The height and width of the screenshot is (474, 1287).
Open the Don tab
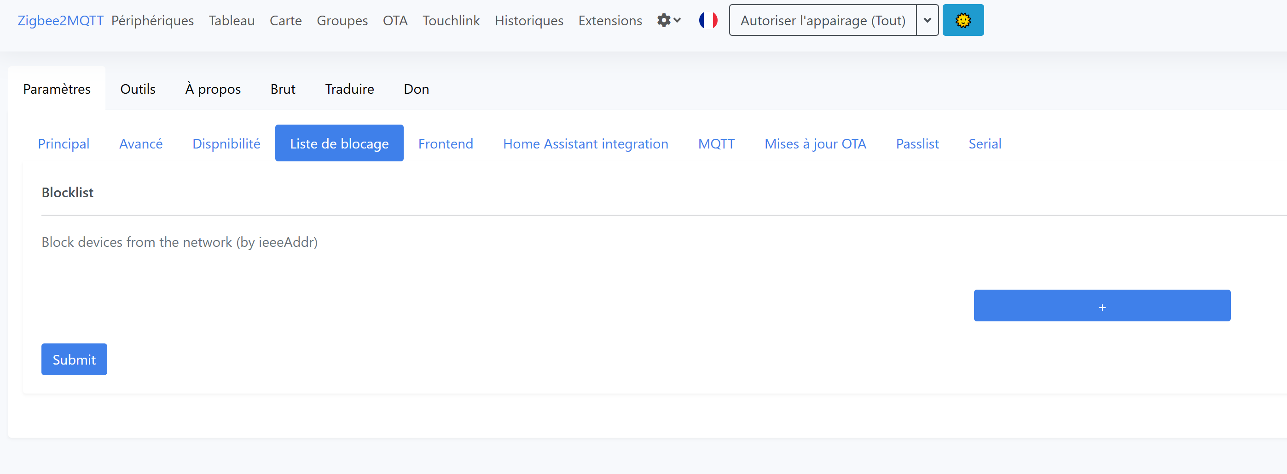416,89
